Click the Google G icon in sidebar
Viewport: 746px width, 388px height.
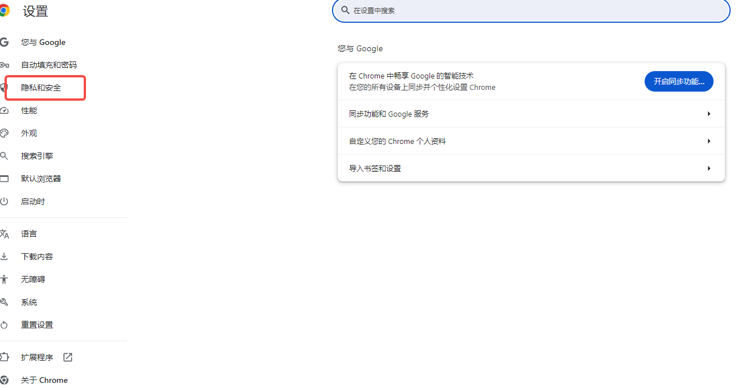[4, 42]
